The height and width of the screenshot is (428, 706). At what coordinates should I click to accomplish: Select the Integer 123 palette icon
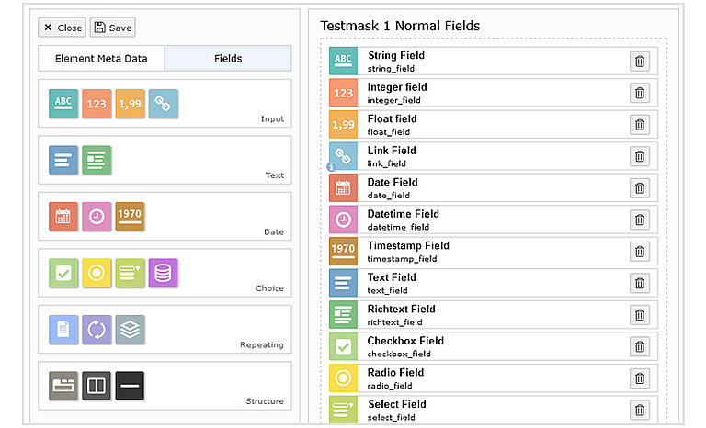[97, 104]
